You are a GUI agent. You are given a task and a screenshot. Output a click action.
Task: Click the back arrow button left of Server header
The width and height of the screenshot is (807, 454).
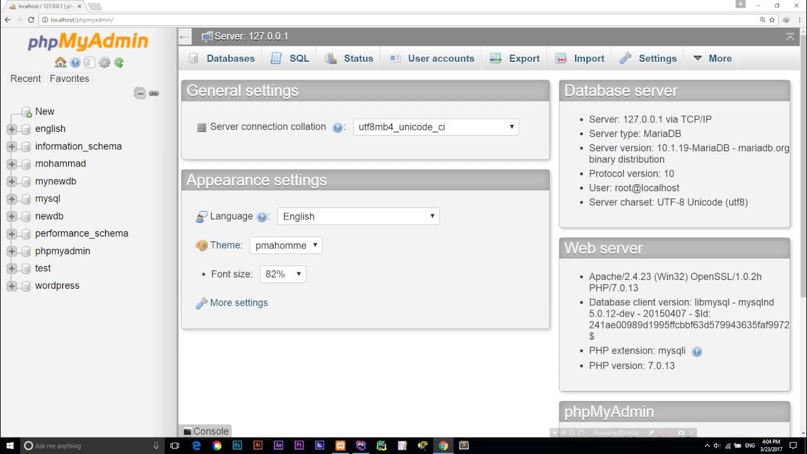tap(185, 37)
